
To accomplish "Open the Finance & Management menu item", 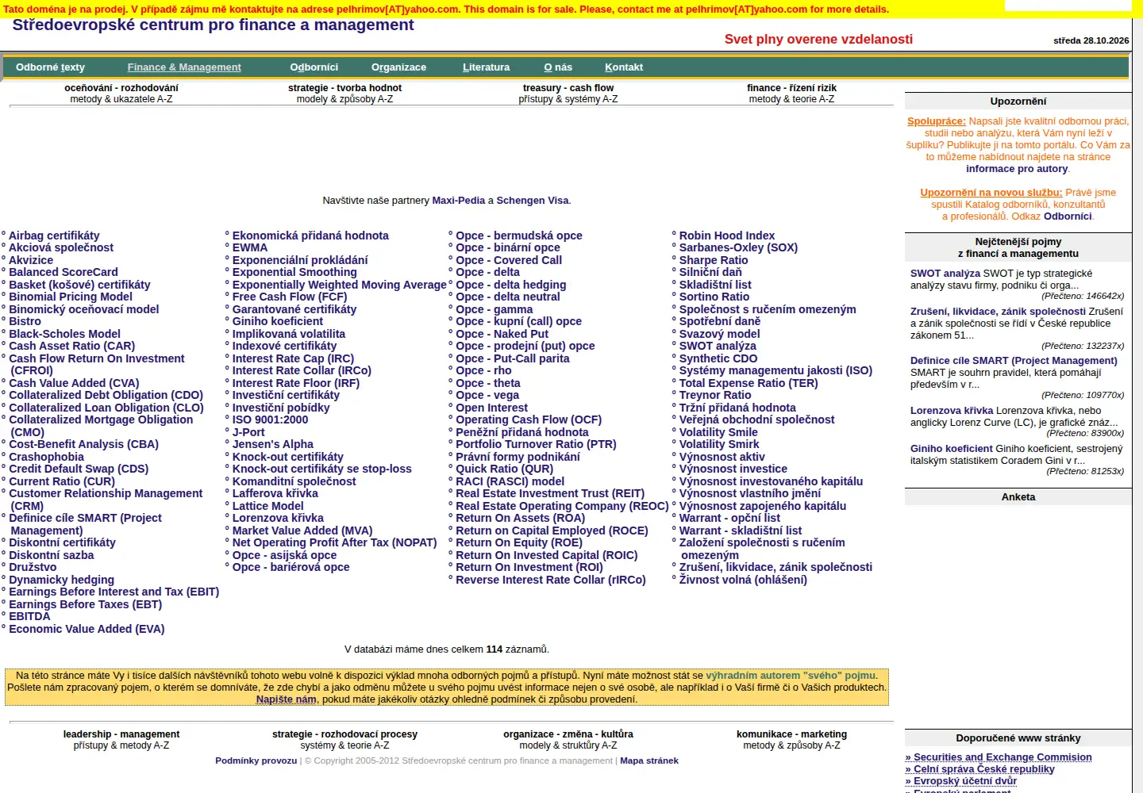I will point(184,67).
